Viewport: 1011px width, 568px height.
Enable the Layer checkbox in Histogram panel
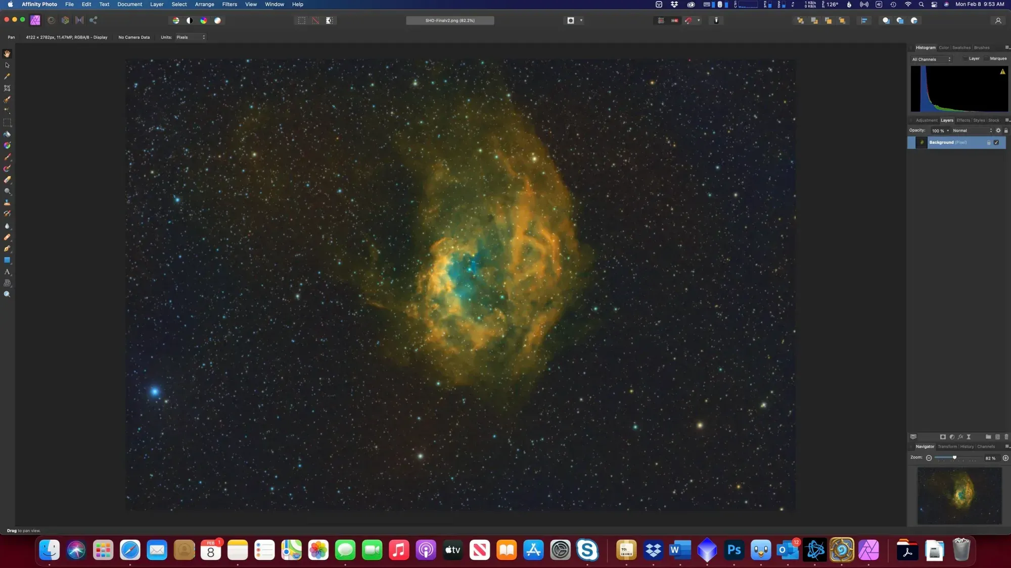coord(965,59)
